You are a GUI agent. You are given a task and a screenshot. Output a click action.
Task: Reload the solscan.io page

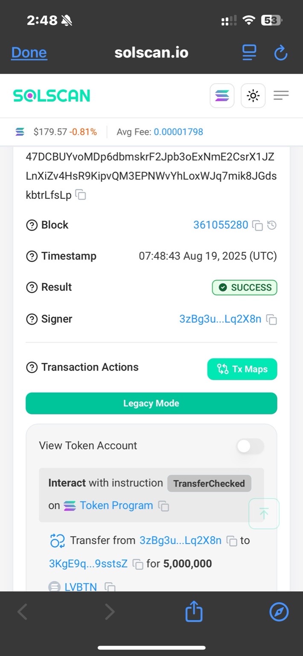[280, 53]
